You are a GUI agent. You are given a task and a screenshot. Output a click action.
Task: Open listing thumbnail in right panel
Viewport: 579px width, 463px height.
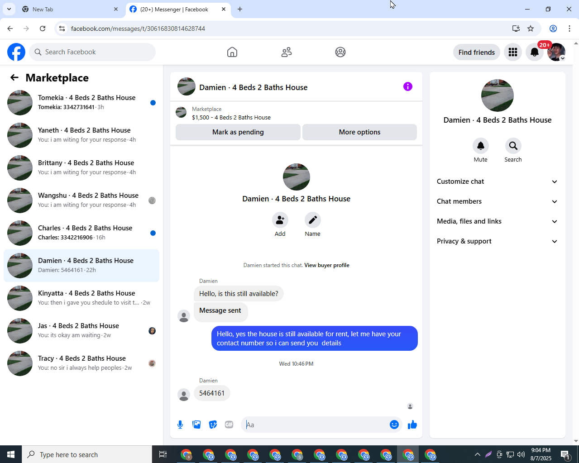point(498,95)
